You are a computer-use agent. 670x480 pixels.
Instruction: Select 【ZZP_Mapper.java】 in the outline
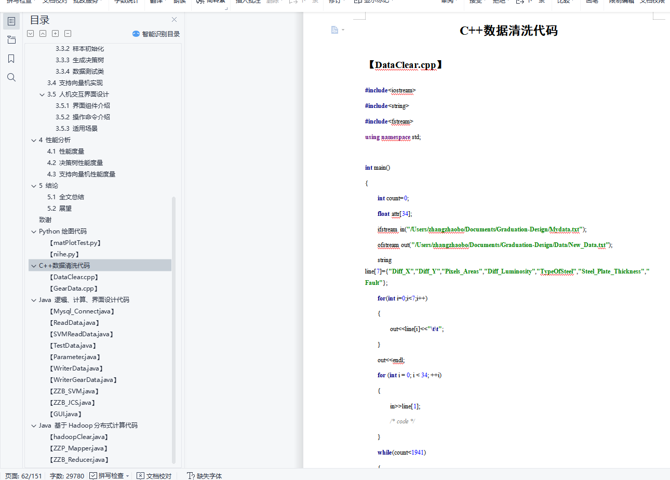pyautogui.click(x=78, y=448)
